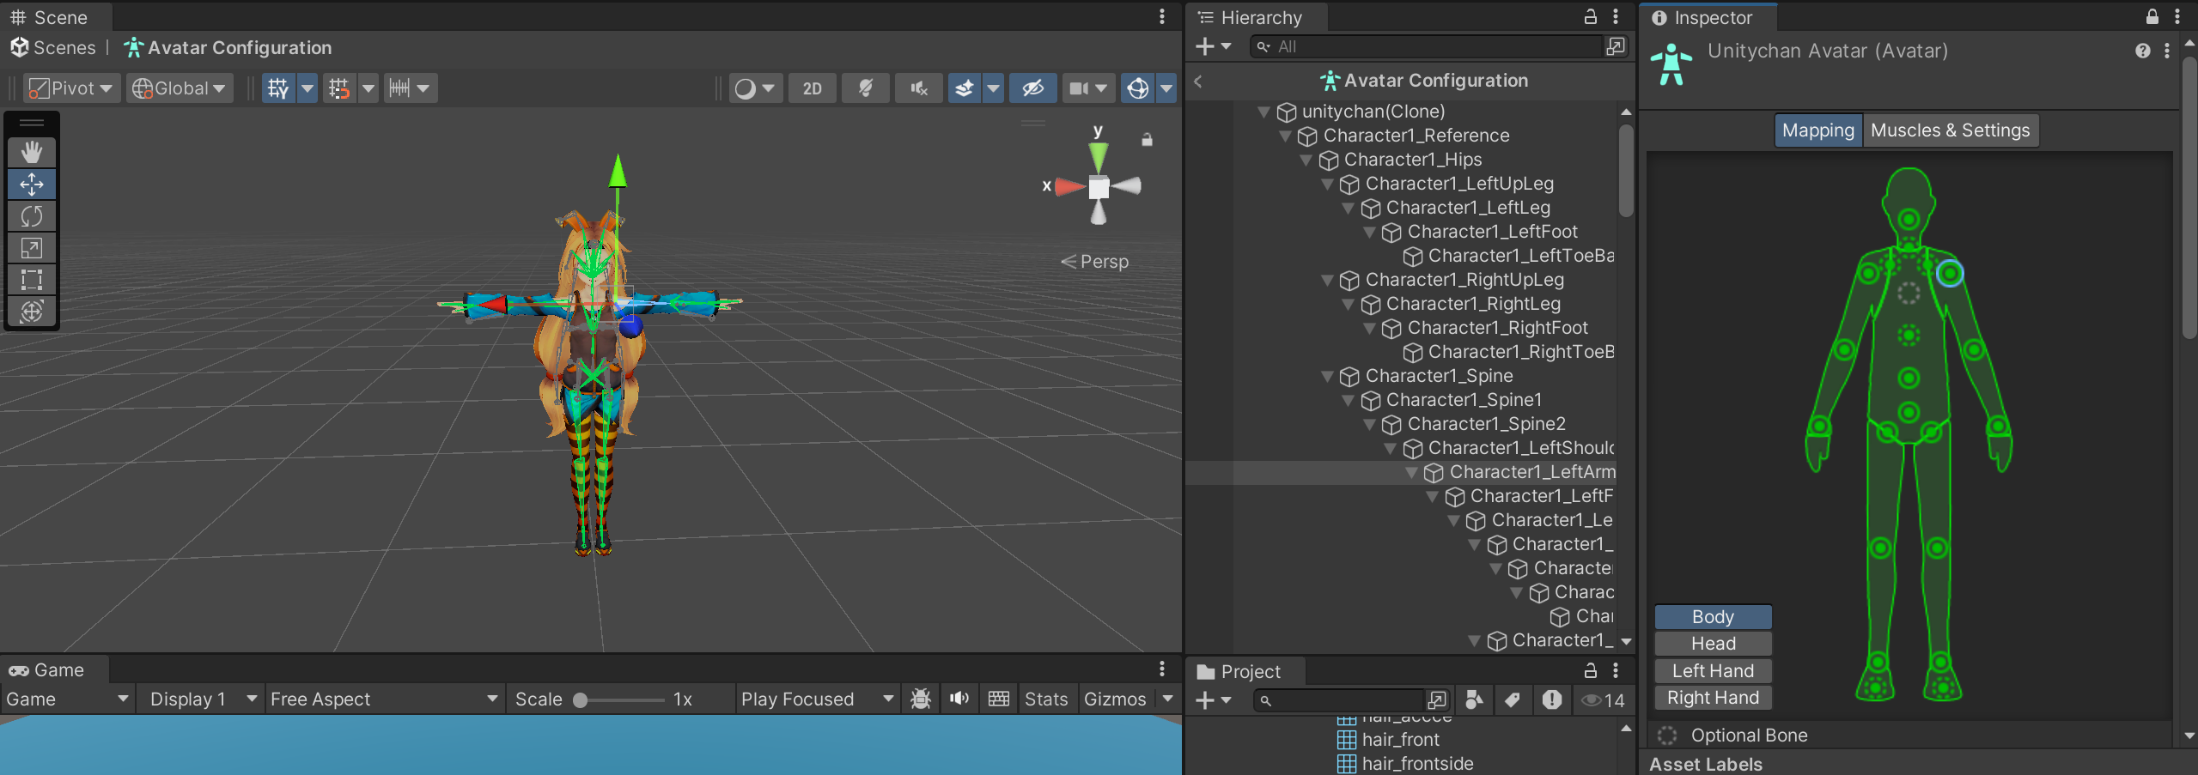Toggle the Inspector panel lock

point(2152,16)
